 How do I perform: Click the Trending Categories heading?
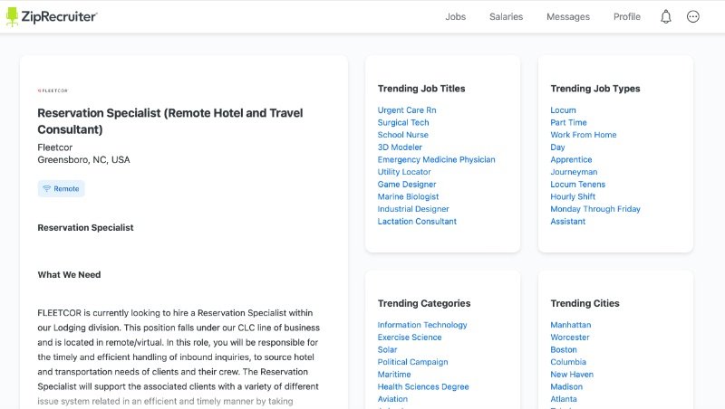coord(424,303)
